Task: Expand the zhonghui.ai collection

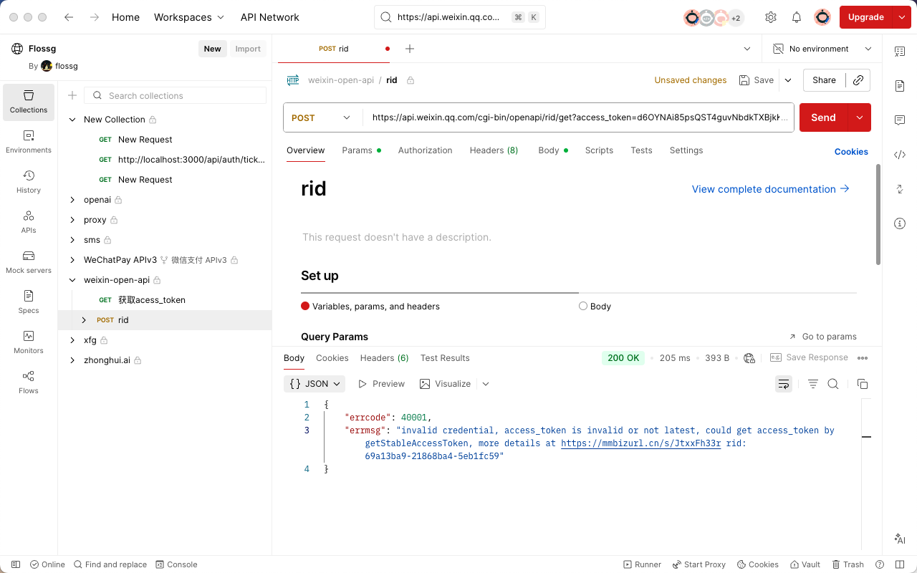Action: (72, 360)
